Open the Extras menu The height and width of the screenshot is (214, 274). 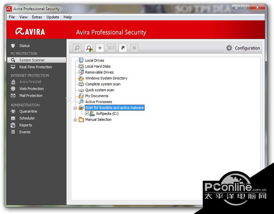(37, 17)
